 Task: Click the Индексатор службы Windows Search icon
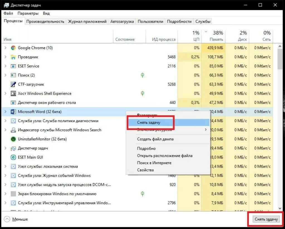click(13, 130)
